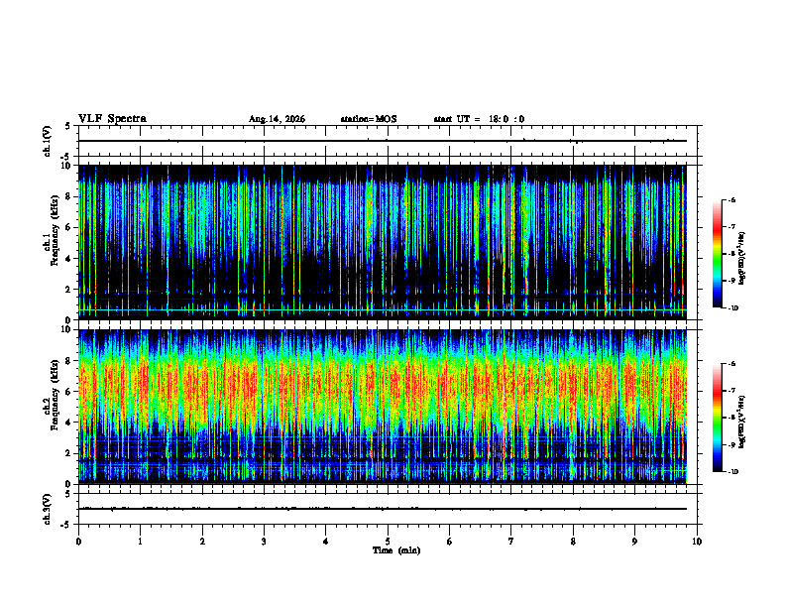Click the '-10' tick on ch.1 colorbar
Viewport: 785px width, 607px height.
[x=733, y=308]
